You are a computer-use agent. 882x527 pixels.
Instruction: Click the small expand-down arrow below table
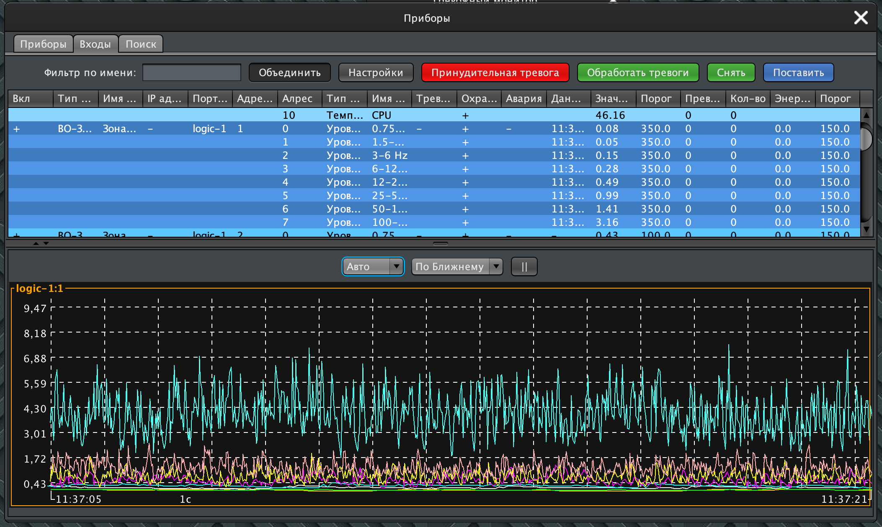[x=46, y=243]
